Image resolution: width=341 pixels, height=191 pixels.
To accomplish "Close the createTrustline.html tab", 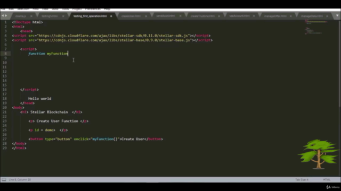I will click(x=219, y=16).
